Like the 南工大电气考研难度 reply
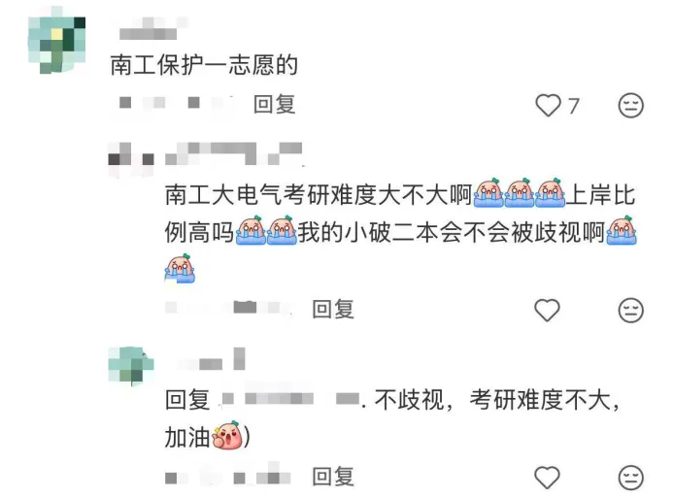 (548, 310)
